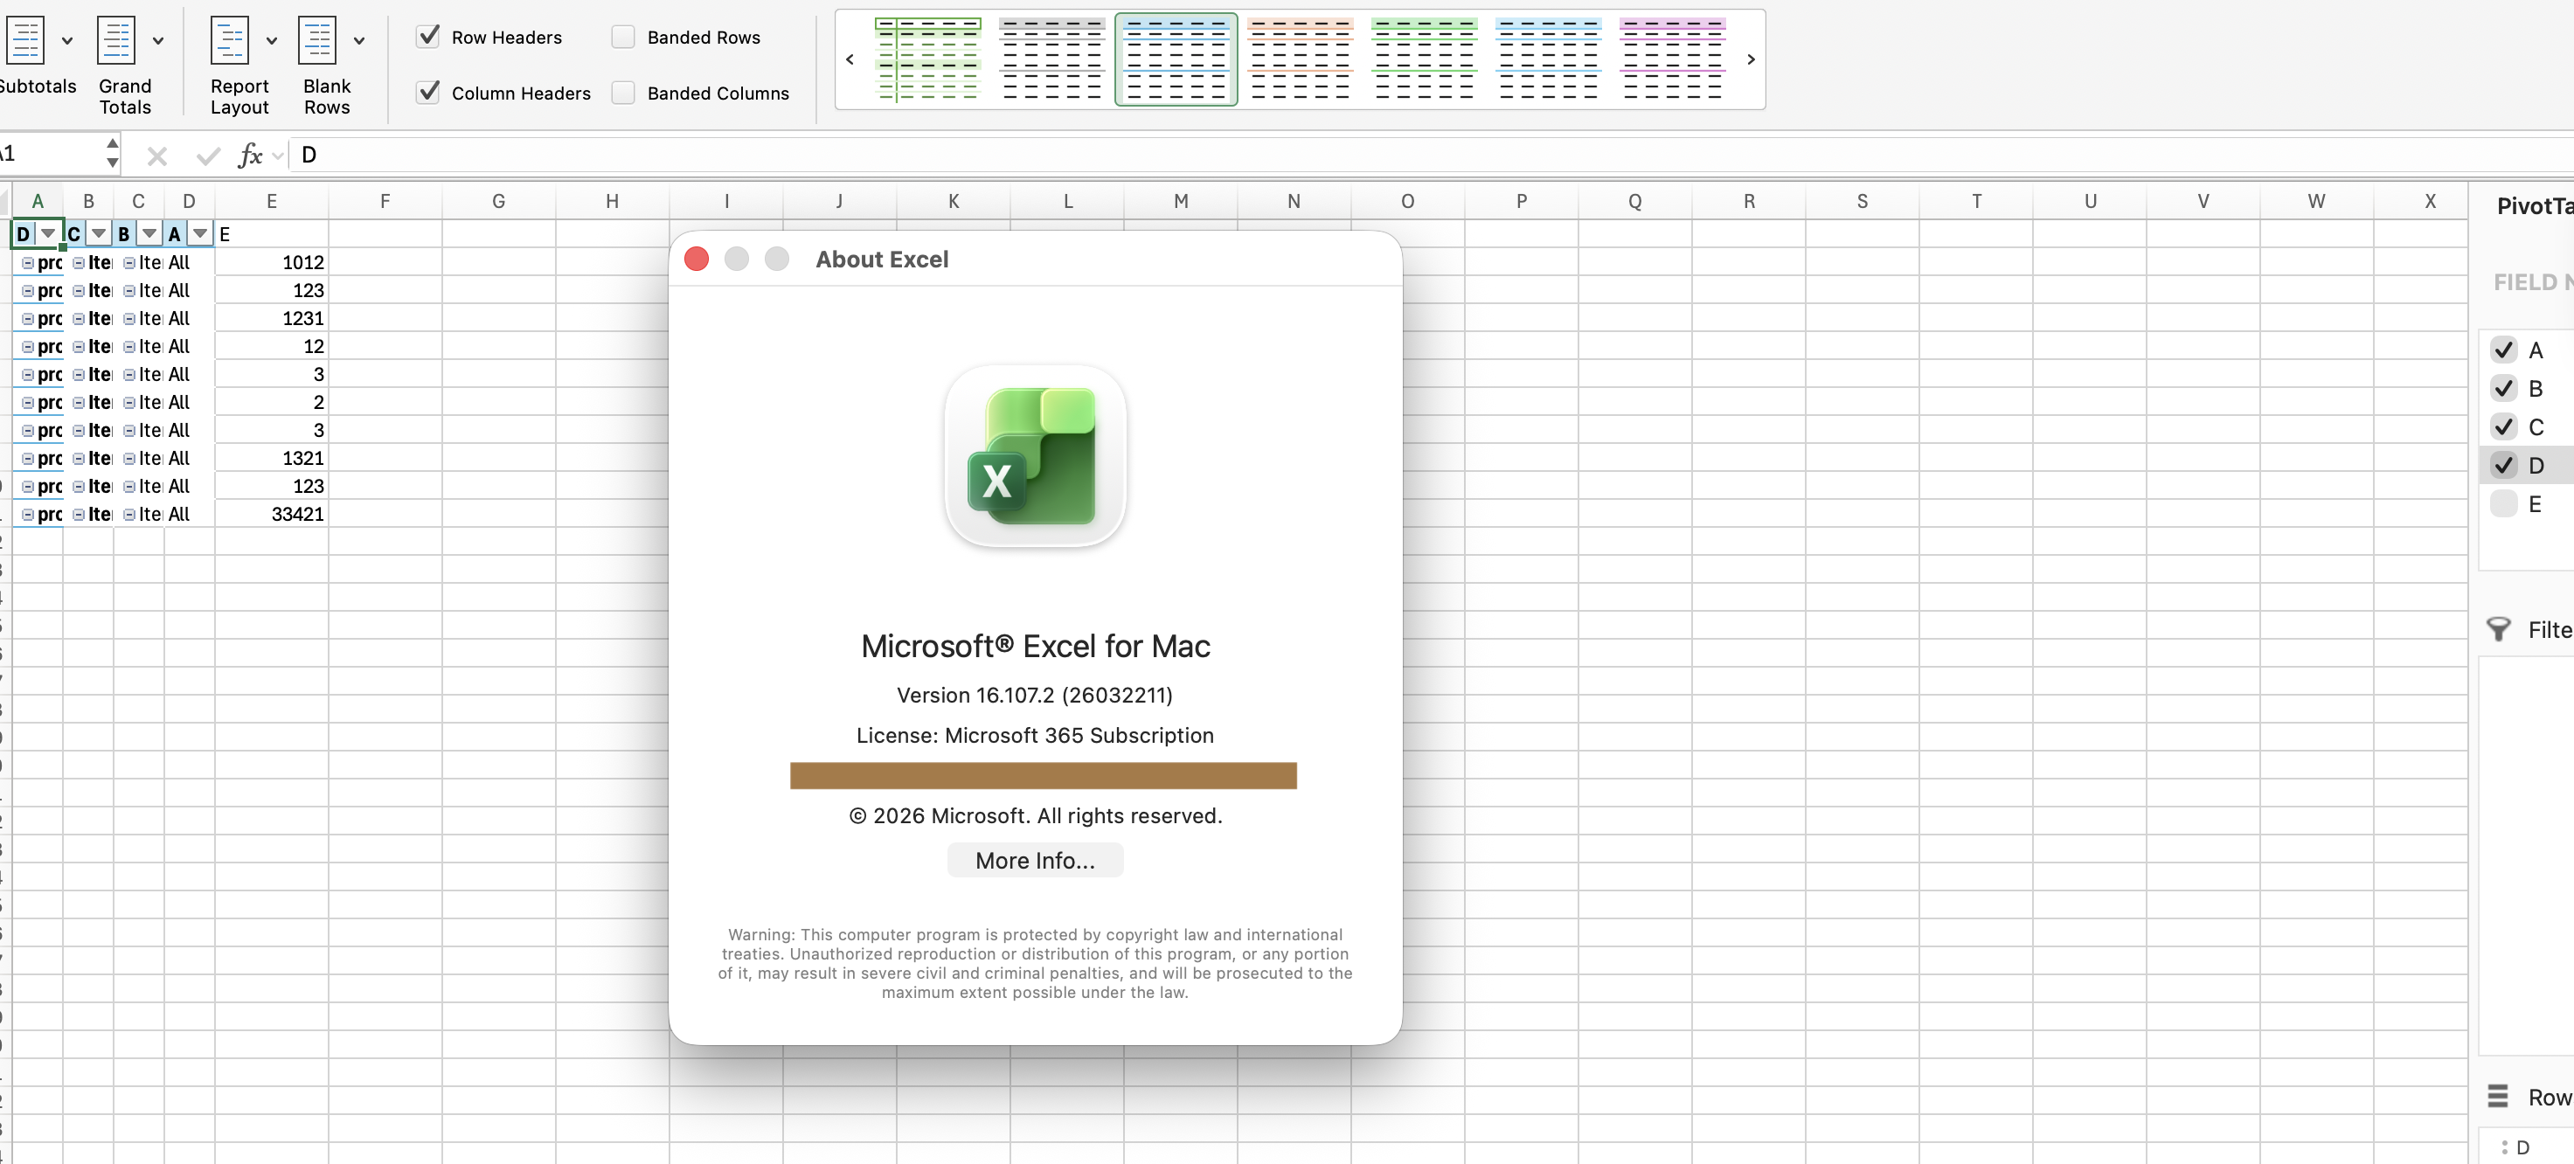This screenshot has width=2574, height=1164.
Task: Click the Report Layout icon
Action: [230, 41]
